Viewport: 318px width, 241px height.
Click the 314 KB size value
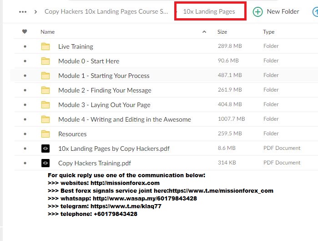[227, 163]
